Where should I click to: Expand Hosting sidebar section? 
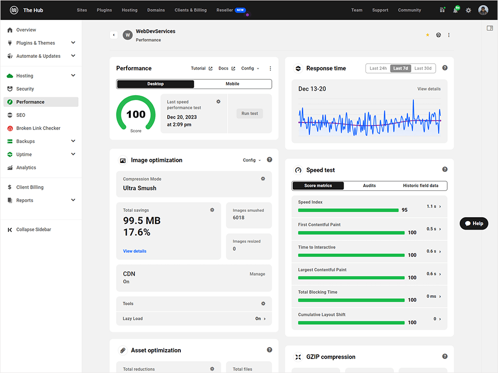(x=73, y=75)
